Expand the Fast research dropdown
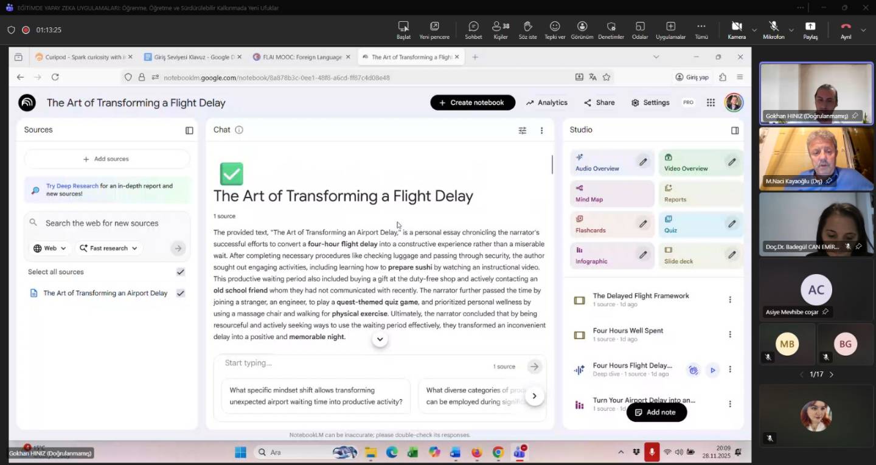This screenshot has width=876, height=465. pos(108,249)
